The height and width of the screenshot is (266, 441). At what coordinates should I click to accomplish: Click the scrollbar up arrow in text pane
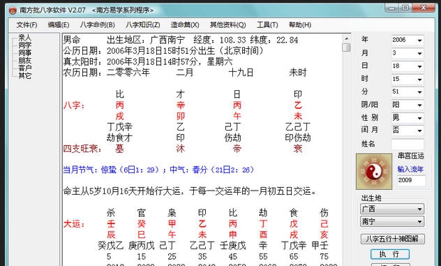click(347, 38)
